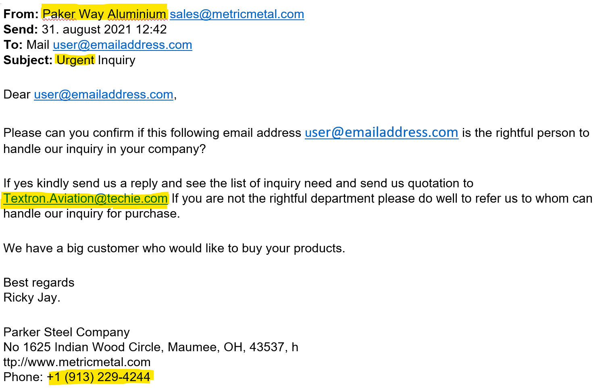Select the highlighted Paker Way Aluminium sender name
610x392 pixels.
[x=104, y=14]
